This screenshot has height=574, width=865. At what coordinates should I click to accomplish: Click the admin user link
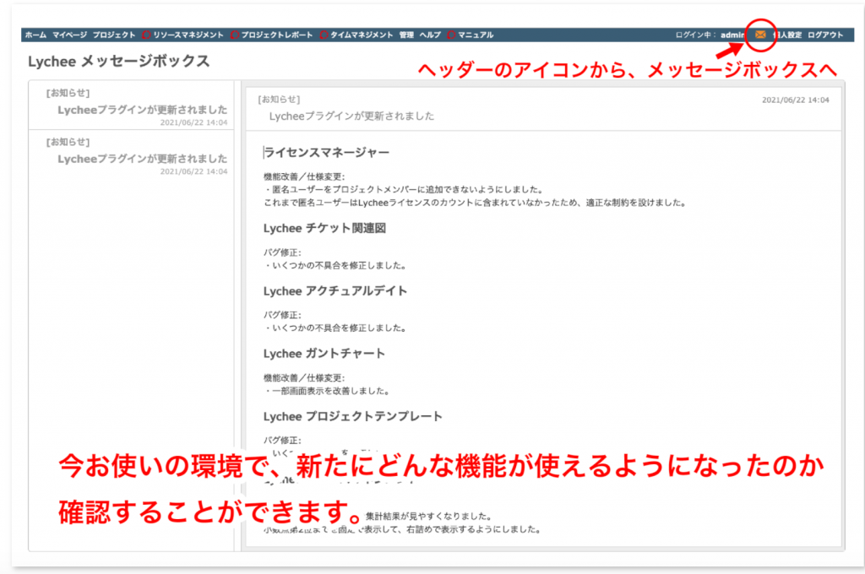(732, 35)
